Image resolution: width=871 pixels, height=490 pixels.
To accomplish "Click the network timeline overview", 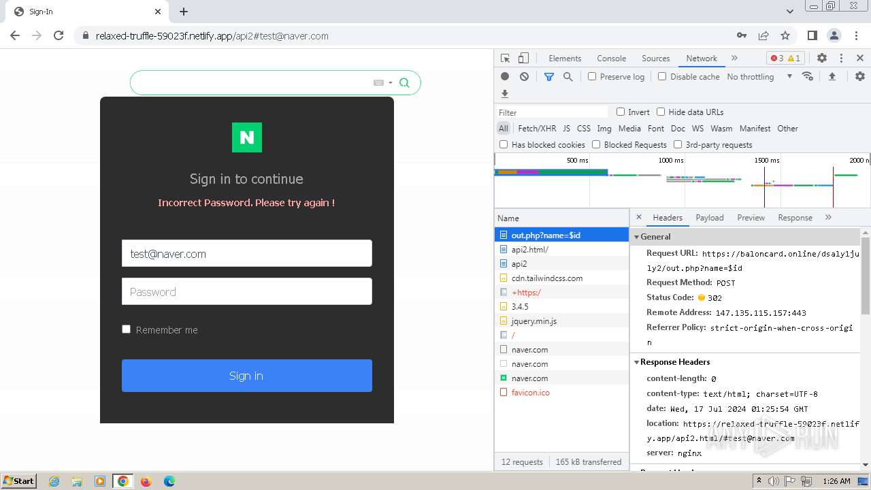I will tap(682, 181).
